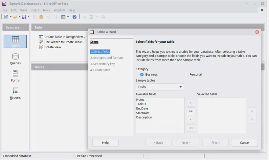Click the add all fields >> button

(191, 111)
